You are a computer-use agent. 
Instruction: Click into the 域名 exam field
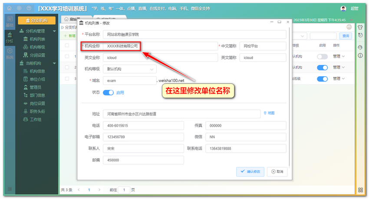[130, 81]
